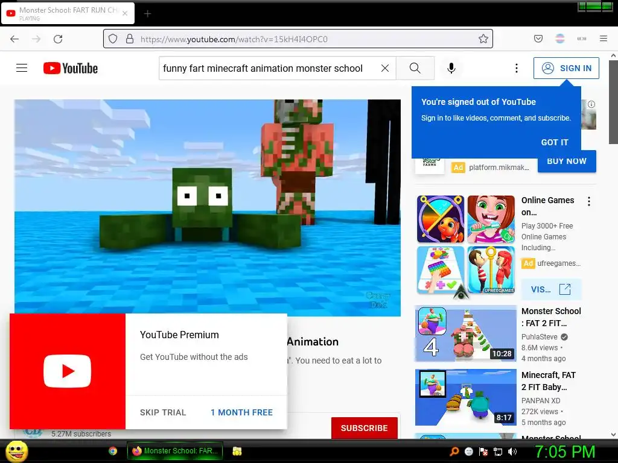Viewport: 618px width, 463px height.
Task: Open options menu for Online Games ad
Action: point(589,201)
